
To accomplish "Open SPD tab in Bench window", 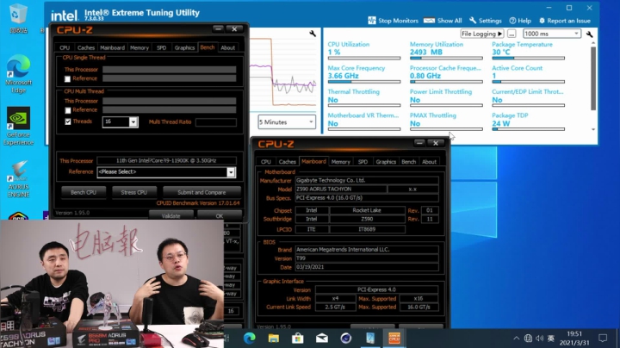I will [161, 47].
